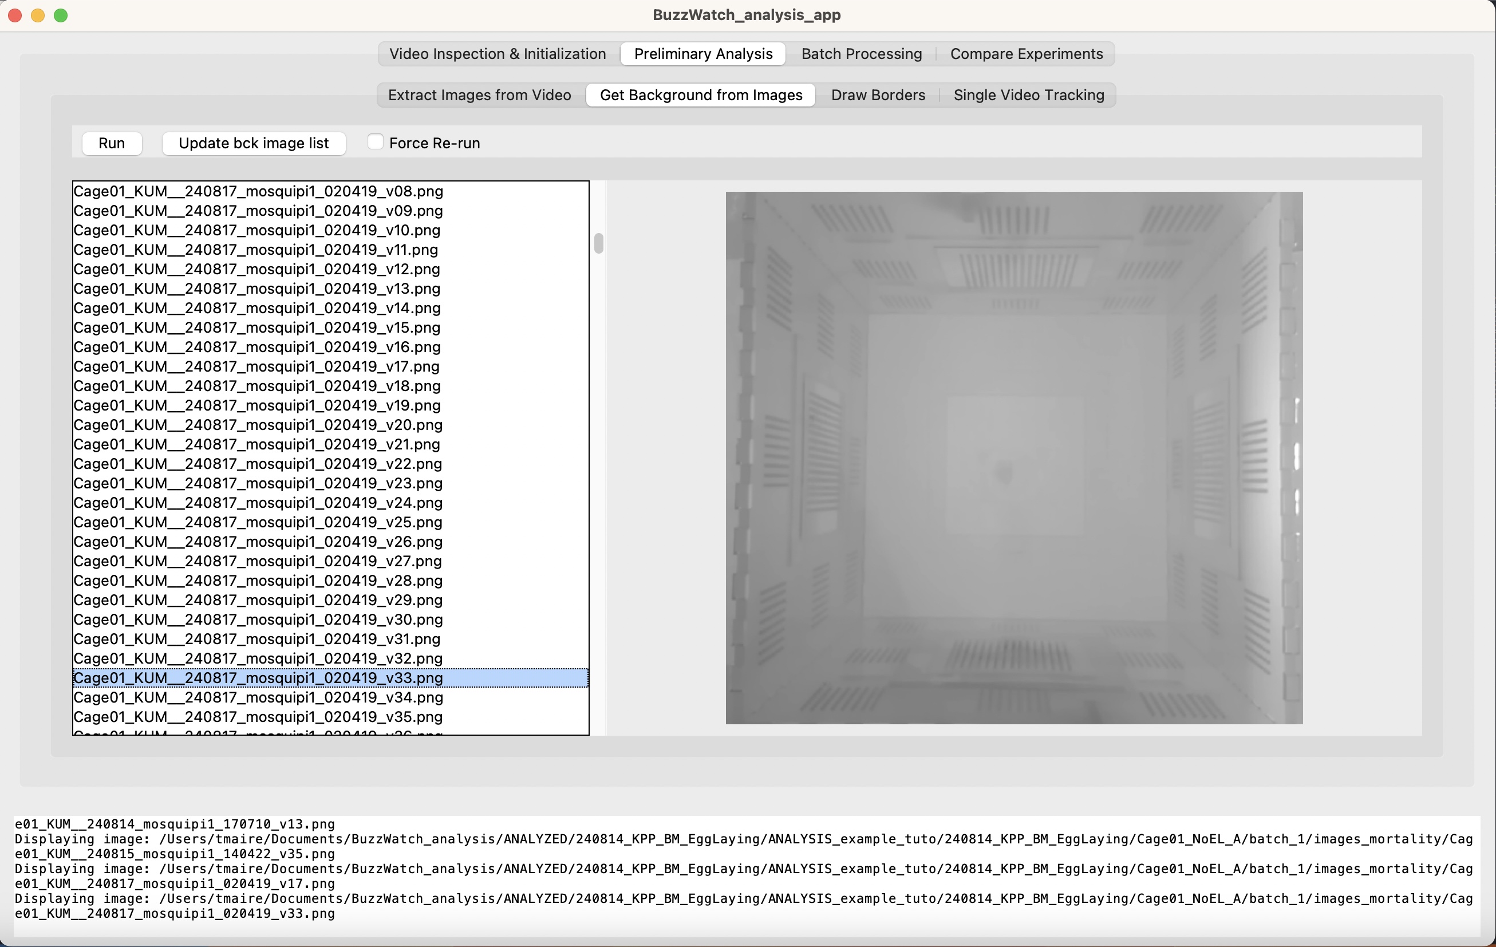This screenshot has width=1496, height=947.
Task: Click the console log output area
Action: pyautogui.click(x=747, y=876)
